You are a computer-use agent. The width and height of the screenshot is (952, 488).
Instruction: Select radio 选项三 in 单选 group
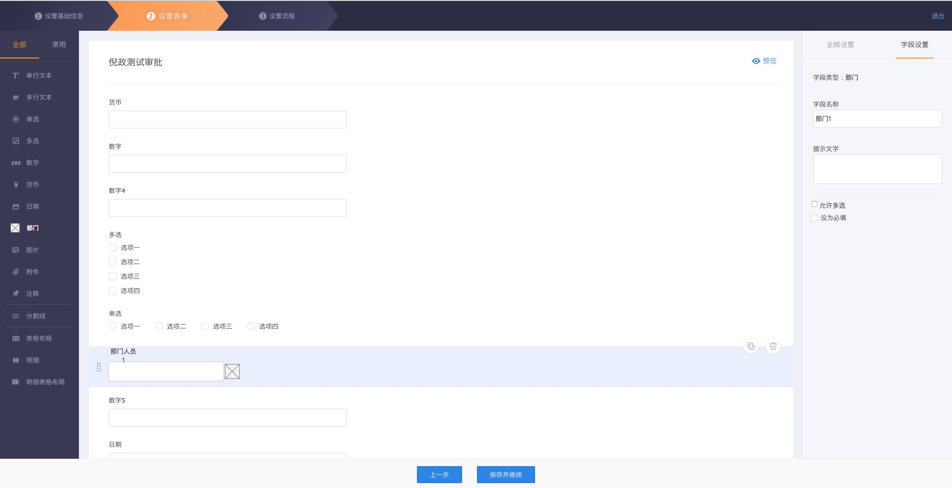[x=205, y=326]
